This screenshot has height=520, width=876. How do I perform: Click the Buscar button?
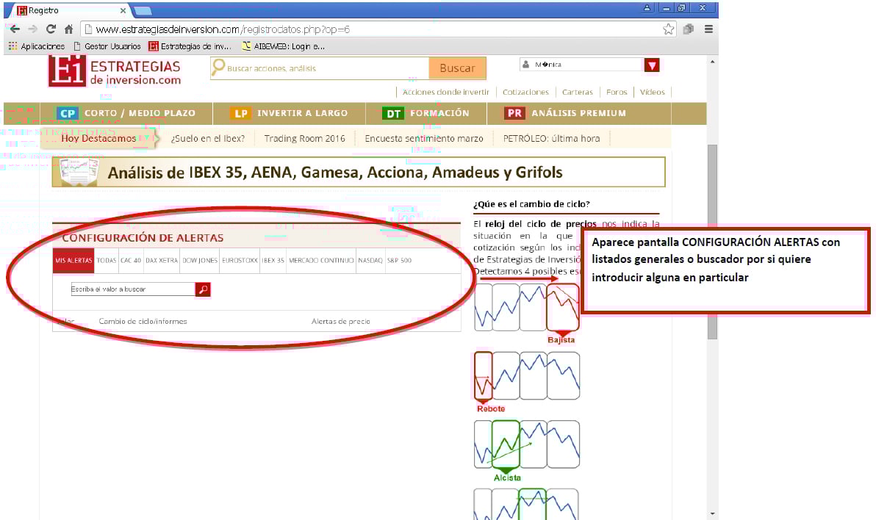[x=457, y=68]
